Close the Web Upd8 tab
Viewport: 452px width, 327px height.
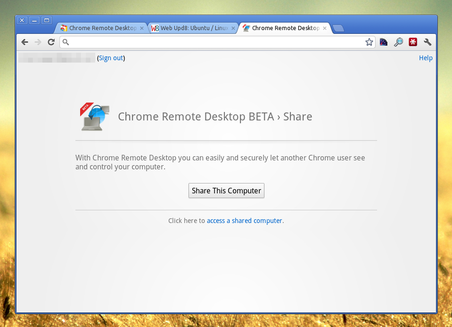point(233,28)
